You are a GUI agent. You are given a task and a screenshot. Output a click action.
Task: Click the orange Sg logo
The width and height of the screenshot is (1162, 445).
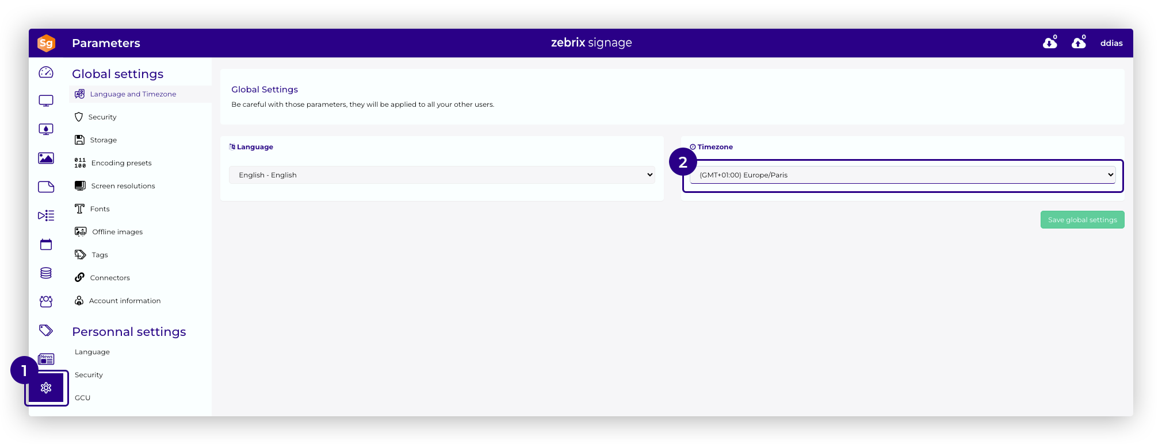click(x=46, y=43)
